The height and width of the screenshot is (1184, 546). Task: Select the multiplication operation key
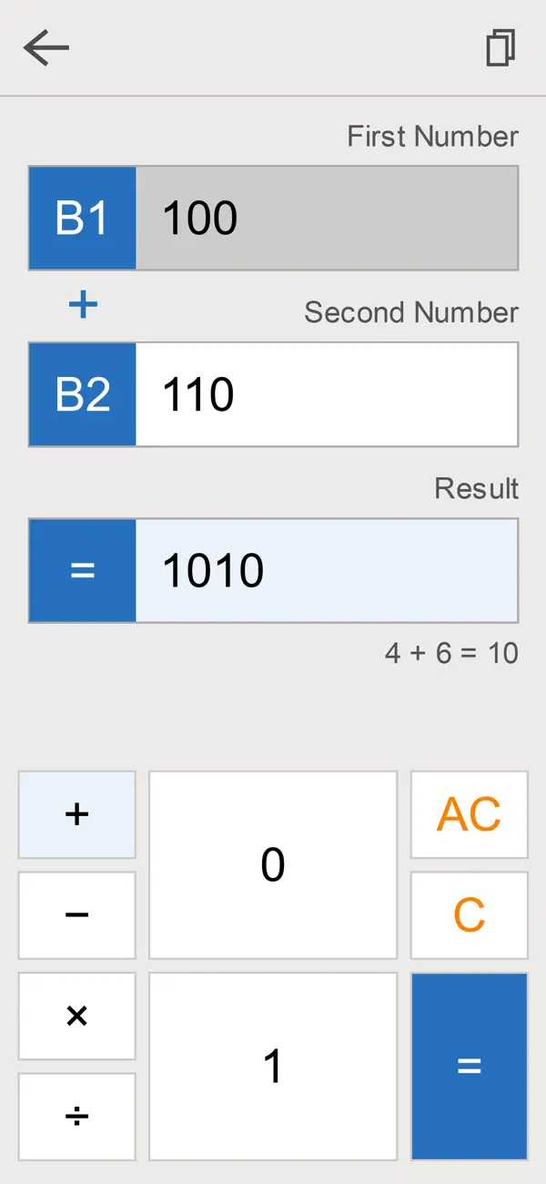tap(76, 1016)
